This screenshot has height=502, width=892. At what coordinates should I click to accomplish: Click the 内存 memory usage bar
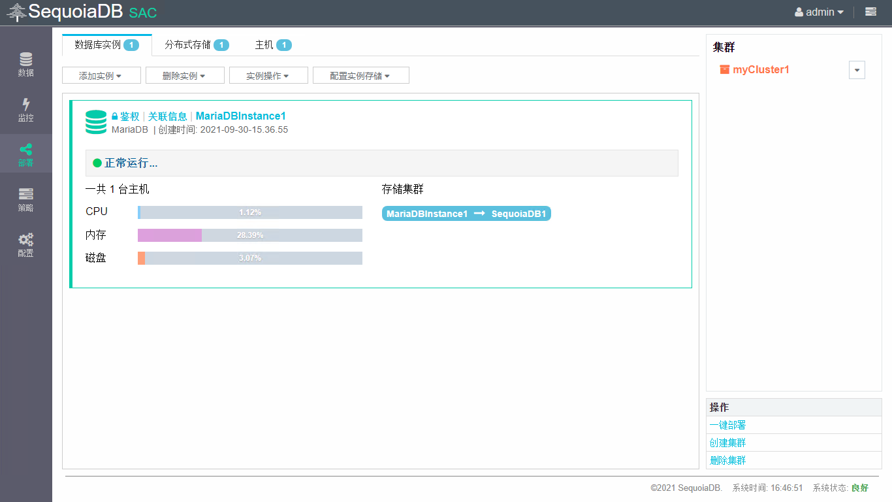click(249, 235)
